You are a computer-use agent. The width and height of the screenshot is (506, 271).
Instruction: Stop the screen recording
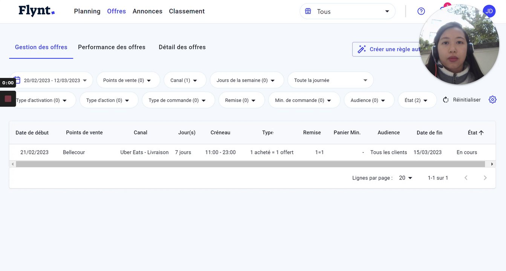click(x=8, y=99)
